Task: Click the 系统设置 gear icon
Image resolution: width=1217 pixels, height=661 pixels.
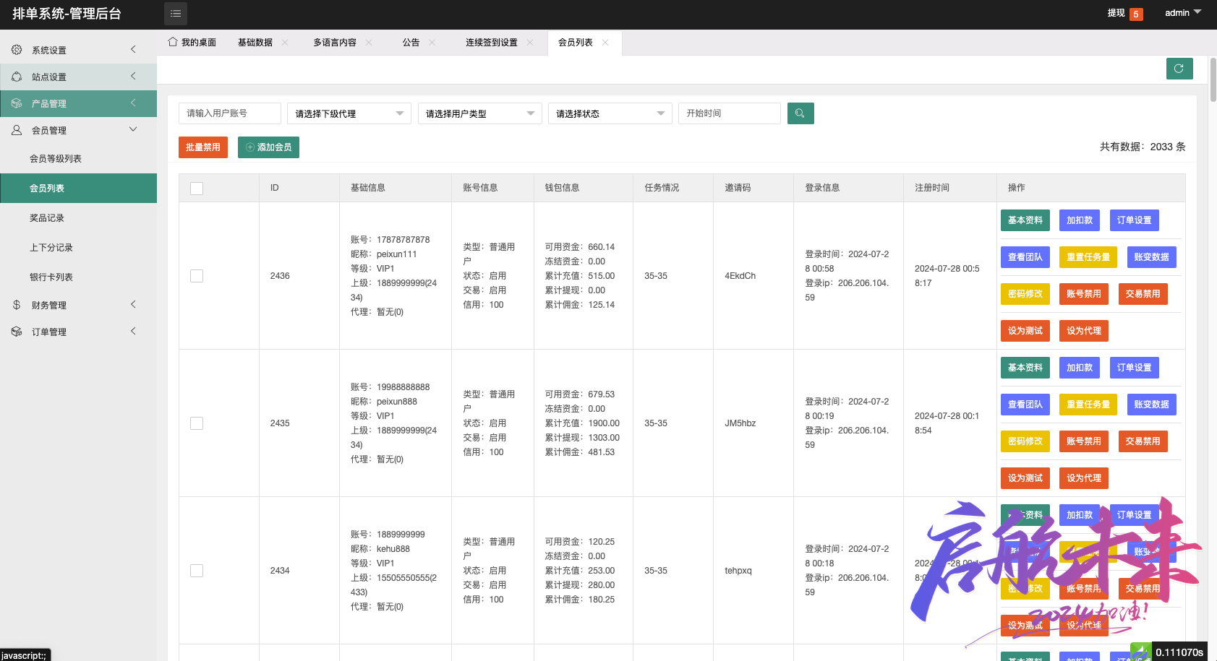Action: coord(17,50)
